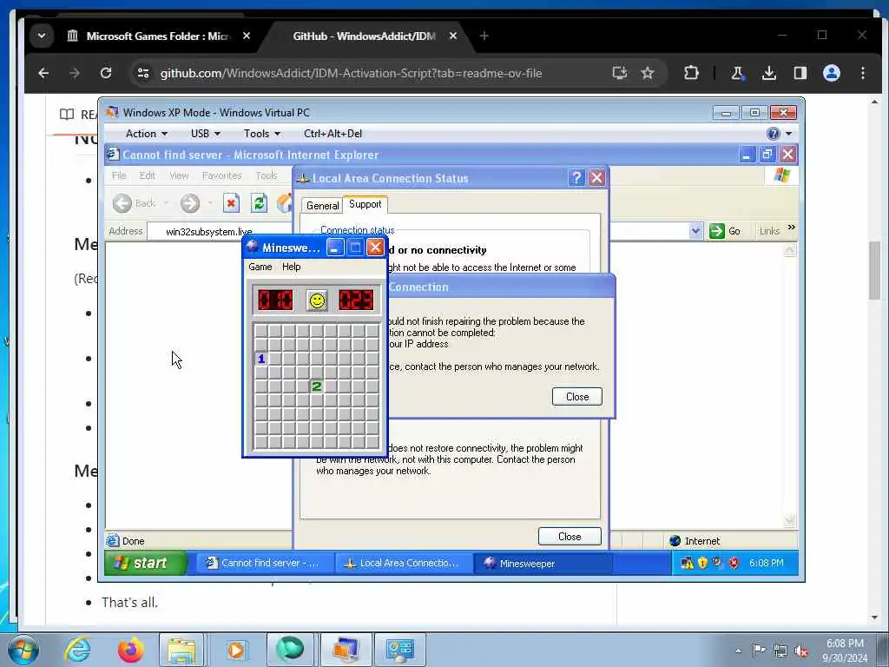Image resolution: width=889 pixels, height=667 pixels.
Task: Open the USB menu in Virtual PC
Action: click(205, 134)
